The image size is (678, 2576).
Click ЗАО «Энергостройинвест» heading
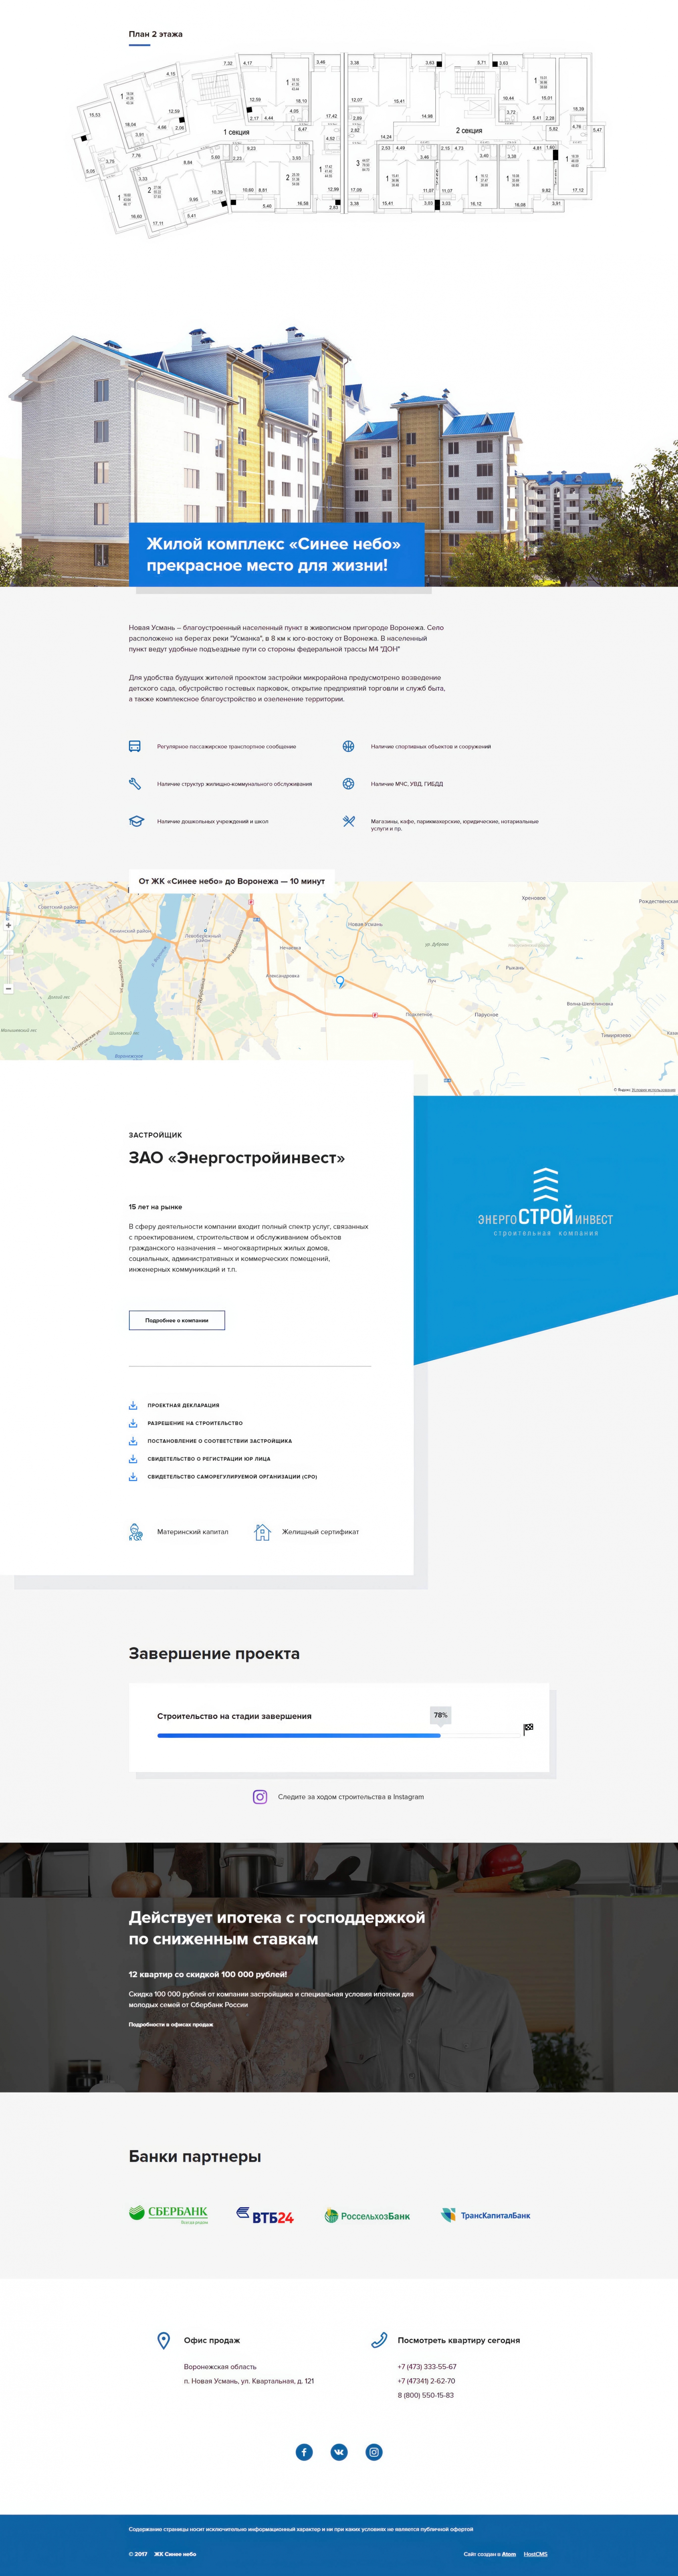[x=237, y=1158]
